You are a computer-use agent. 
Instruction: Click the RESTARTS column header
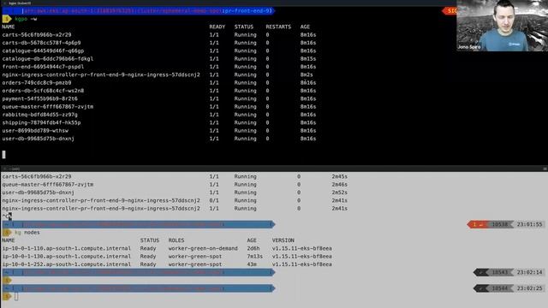click(x=278, y=27)
